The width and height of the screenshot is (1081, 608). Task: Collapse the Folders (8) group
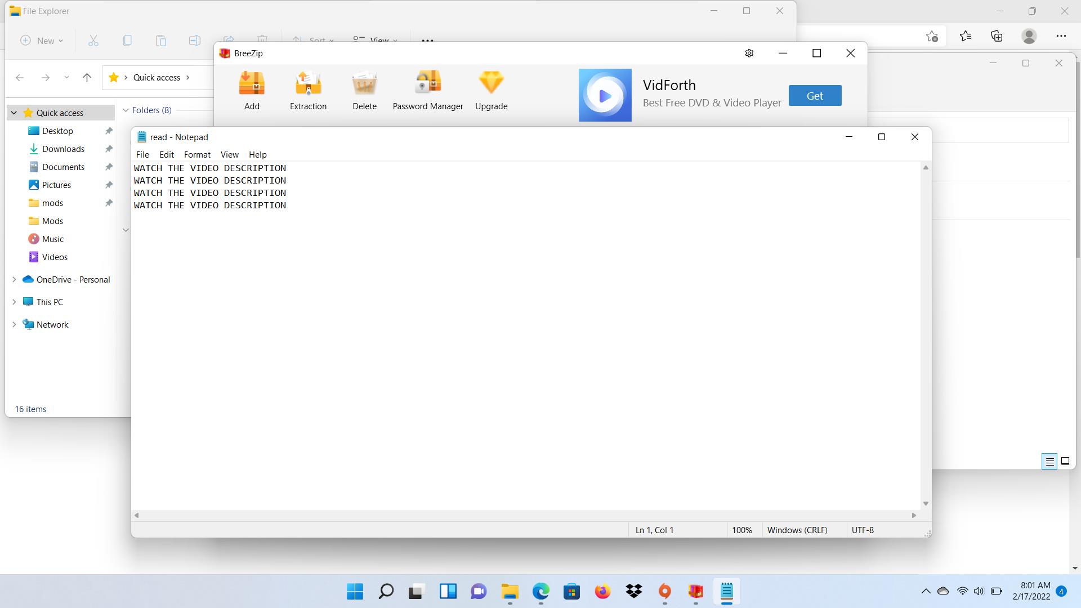coord(126,110)
